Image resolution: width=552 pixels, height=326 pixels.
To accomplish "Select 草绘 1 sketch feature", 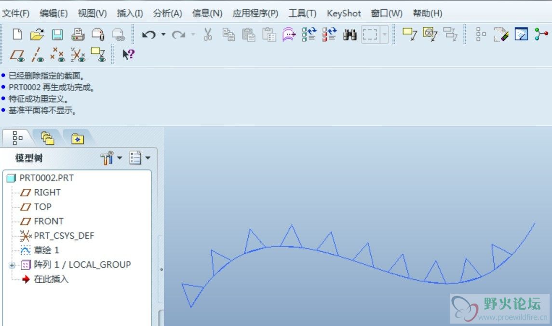I will click(x=46, y=250).
